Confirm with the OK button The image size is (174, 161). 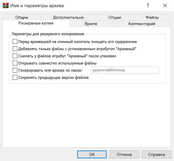[x=92, y=154]
